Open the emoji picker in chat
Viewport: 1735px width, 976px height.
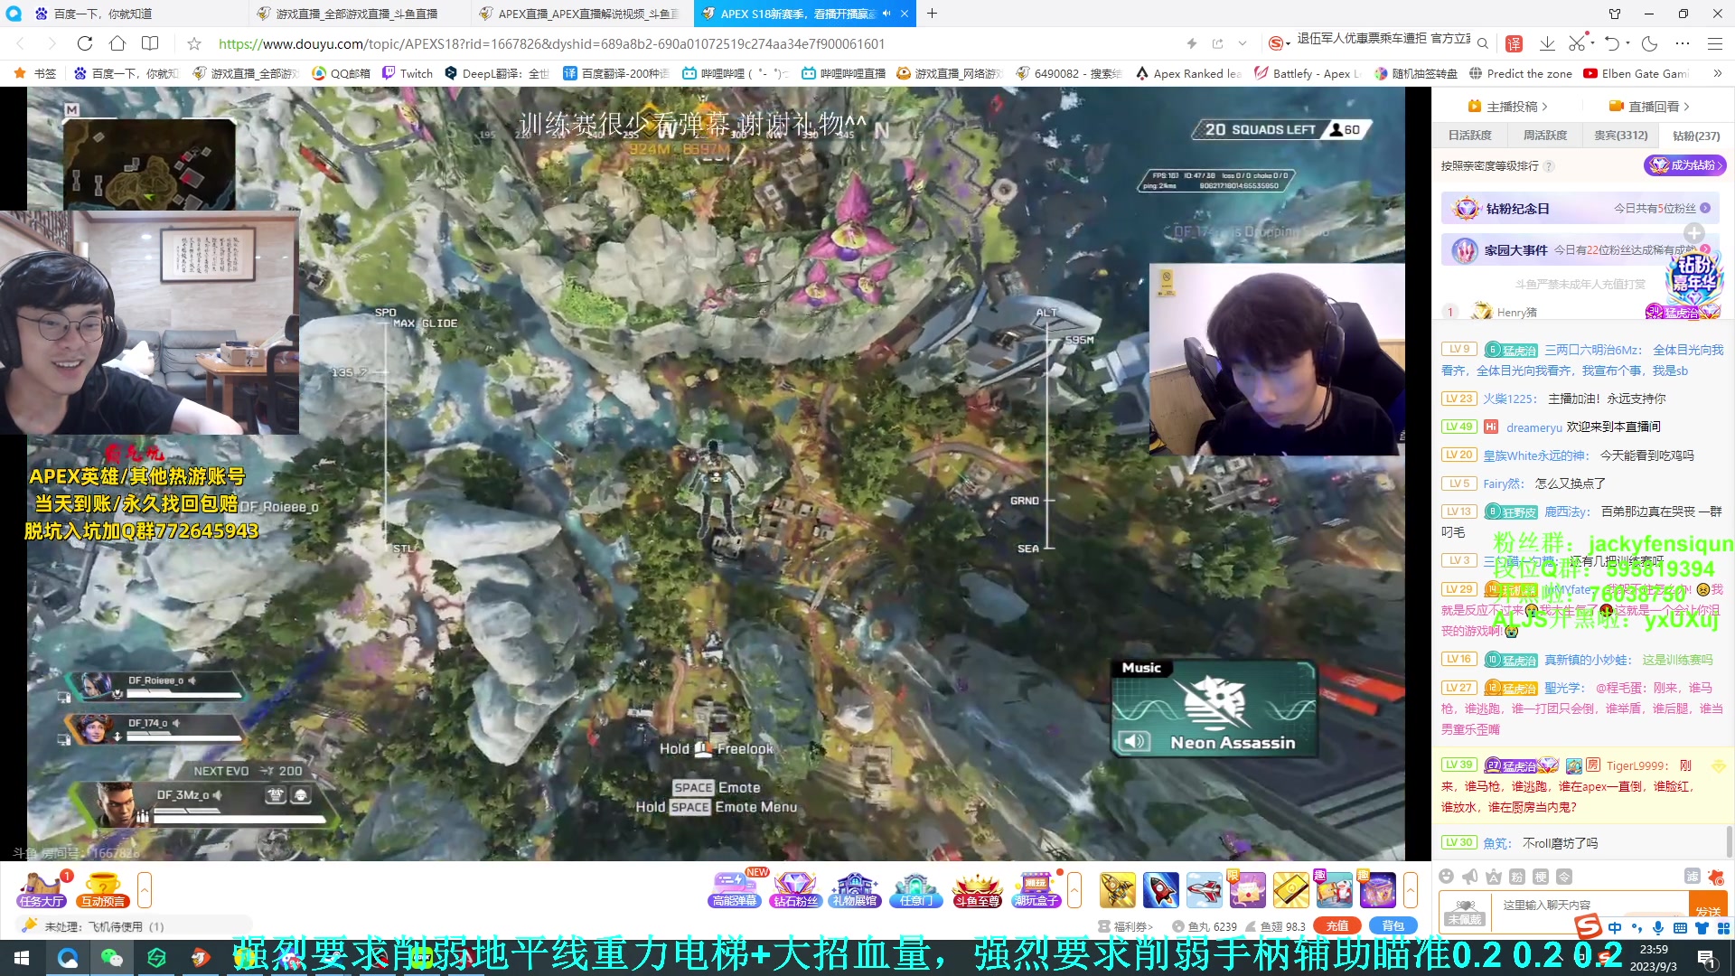1446,877
